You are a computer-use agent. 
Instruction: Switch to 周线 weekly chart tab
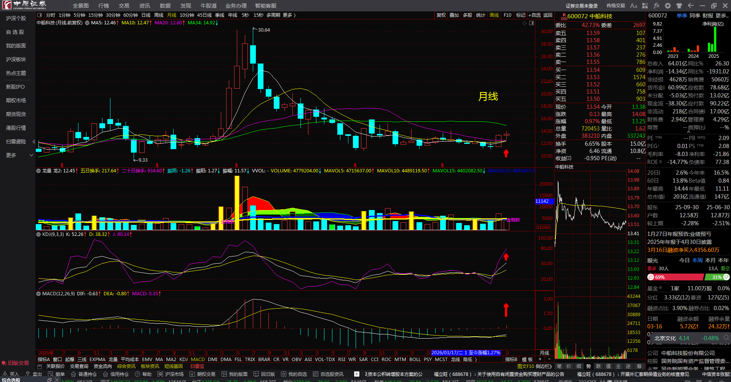point(159,15)
